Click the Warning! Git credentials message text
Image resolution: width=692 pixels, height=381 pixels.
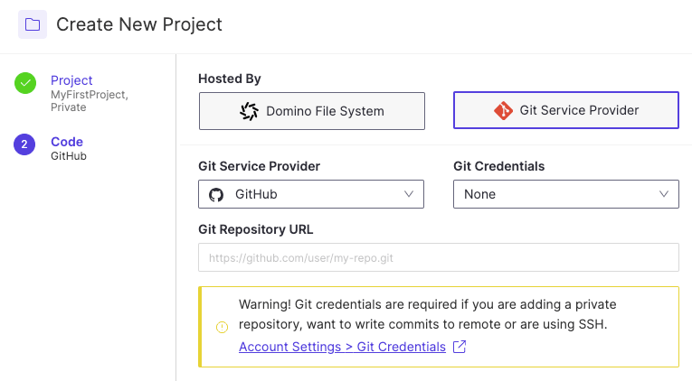427,314
